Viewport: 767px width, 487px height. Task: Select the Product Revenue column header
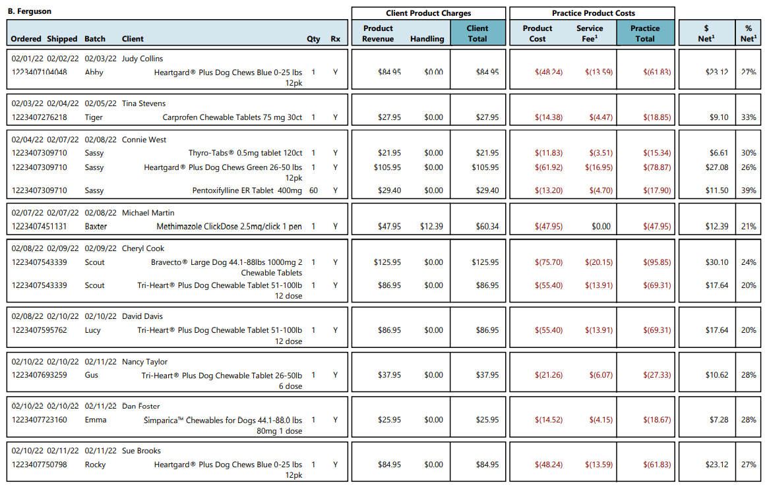(x=378, y=33)
